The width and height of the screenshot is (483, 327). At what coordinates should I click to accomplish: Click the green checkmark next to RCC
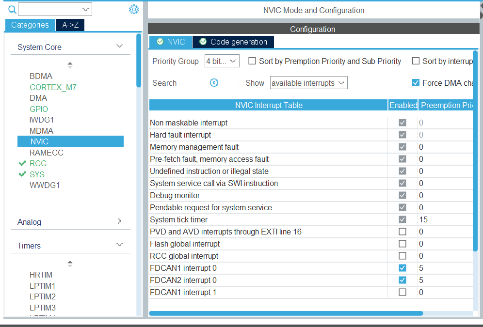[22, 163]
